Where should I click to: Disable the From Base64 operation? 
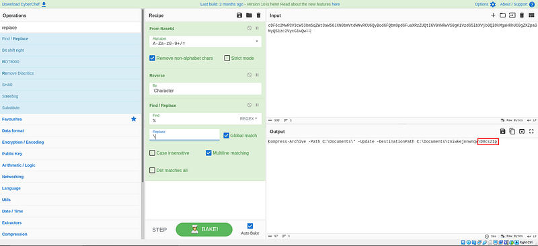(x=249, y=28)
